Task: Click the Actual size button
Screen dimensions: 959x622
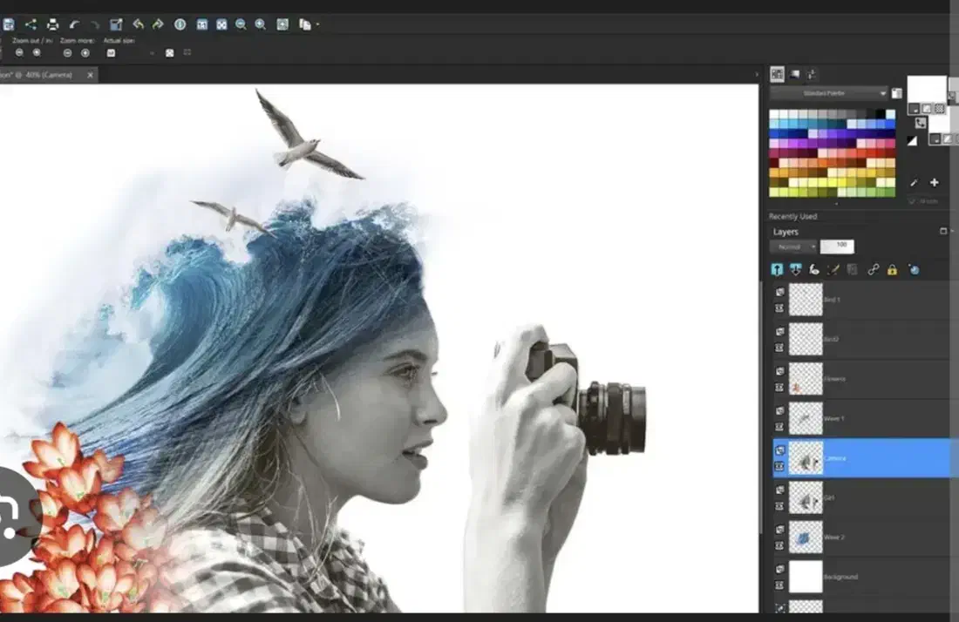Action: pos(111,53)
